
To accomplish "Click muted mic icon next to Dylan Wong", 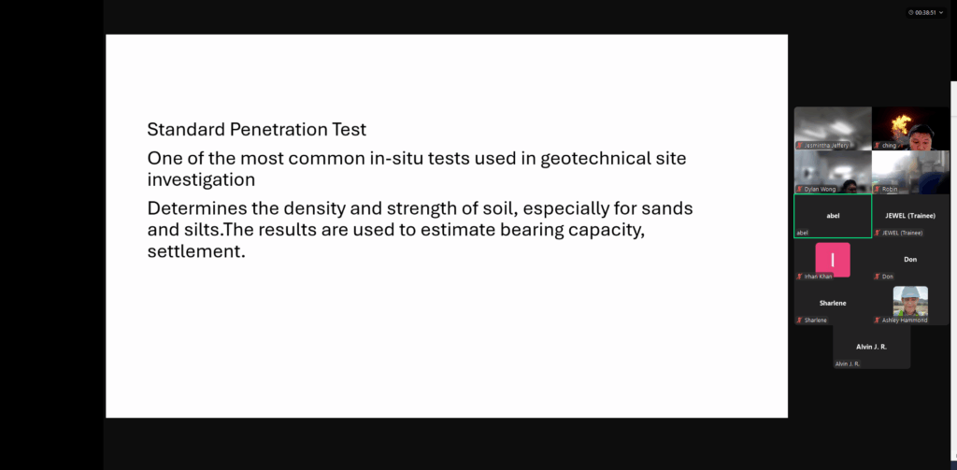I will tap(800, 190).
